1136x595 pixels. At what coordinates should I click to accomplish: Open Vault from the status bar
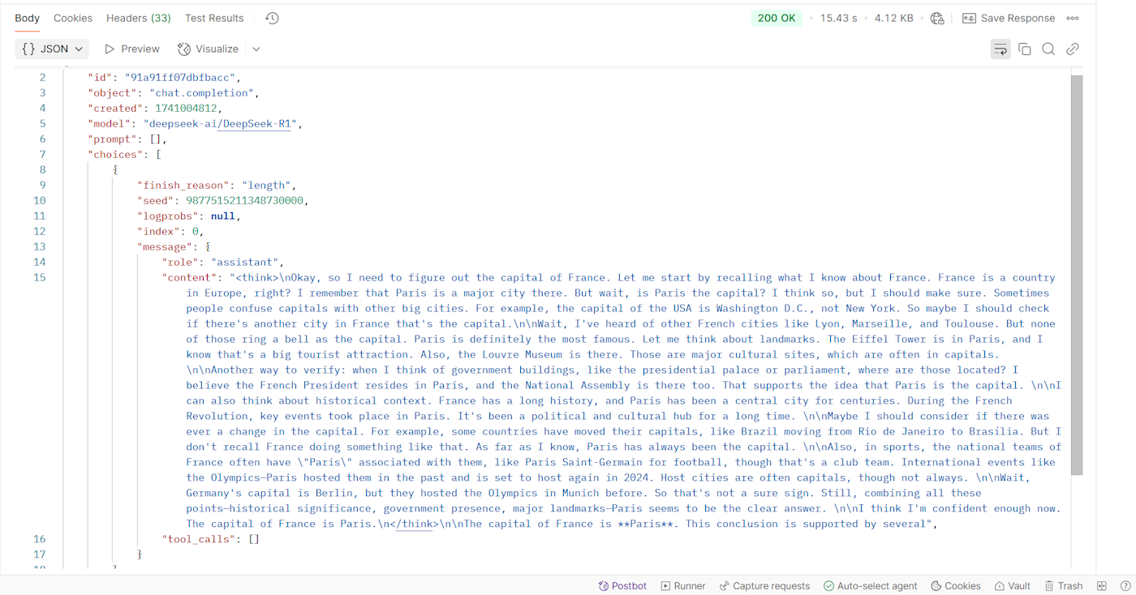pos(1013,585)
